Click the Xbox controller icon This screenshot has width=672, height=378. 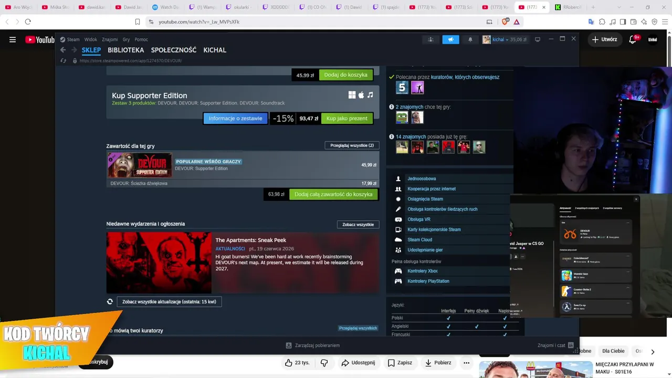tap(398, 271)
